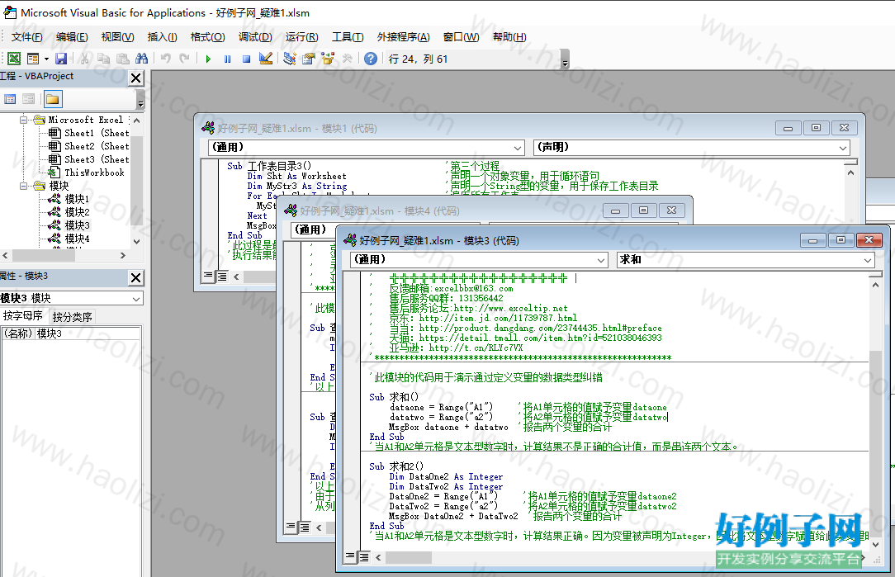Toggle Procedure View in 模块3 window
Image resolution: width=895 pixels, height=577 pixels.
coord(351,556)
